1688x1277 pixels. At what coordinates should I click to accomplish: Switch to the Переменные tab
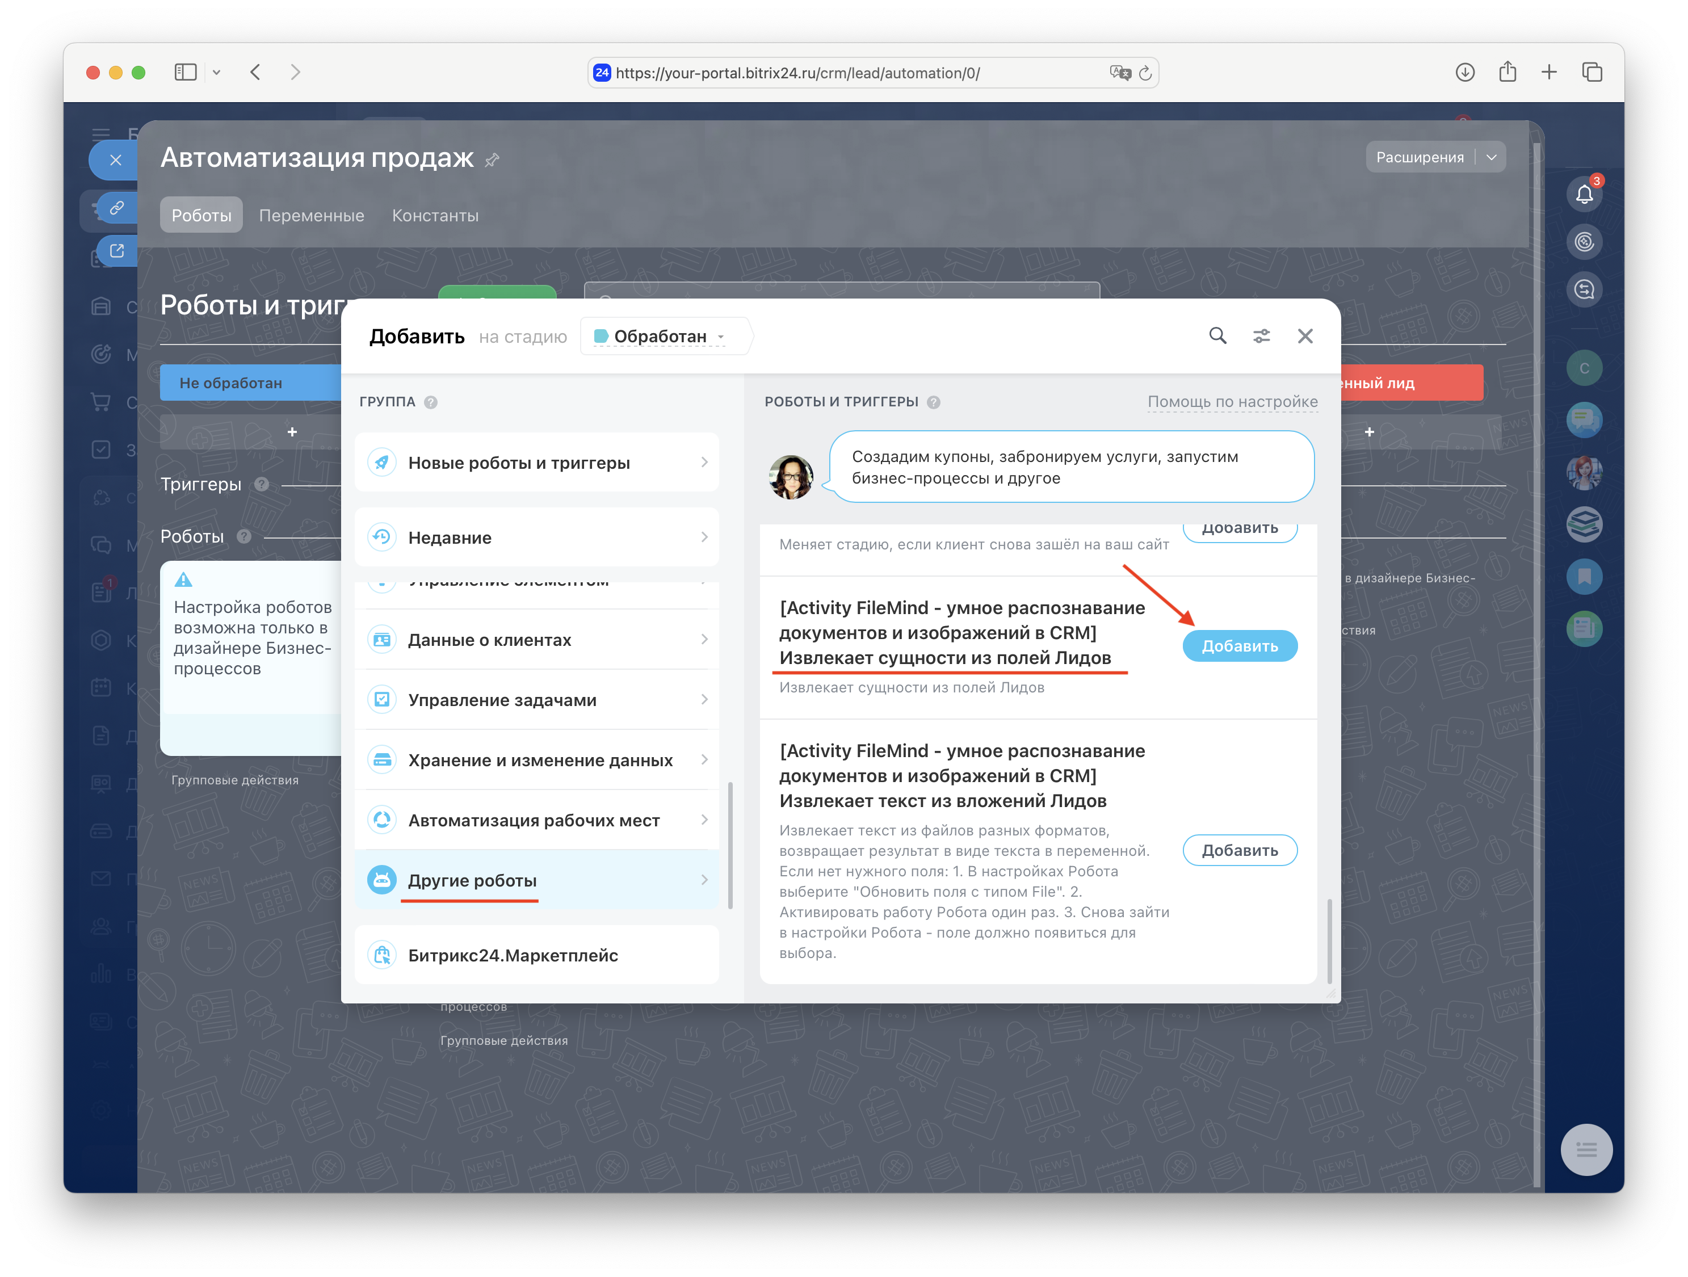pyautogui.click(x=312, y=215)
